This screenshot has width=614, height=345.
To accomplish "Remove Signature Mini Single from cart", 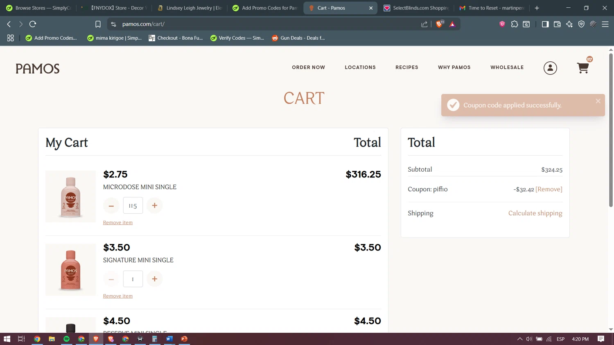I will [x=118, y=296].
